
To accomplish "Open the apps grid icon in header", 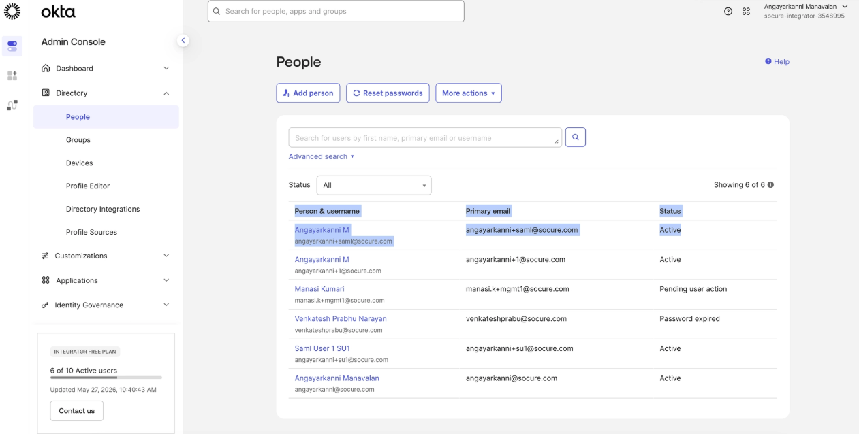I will click(x=746, y=12).
